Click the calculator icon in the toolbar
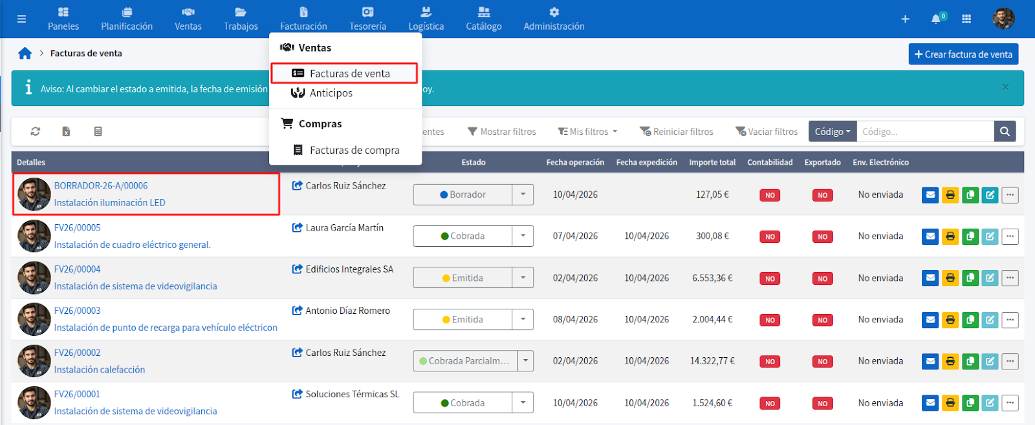 click(x=98, y=131)
